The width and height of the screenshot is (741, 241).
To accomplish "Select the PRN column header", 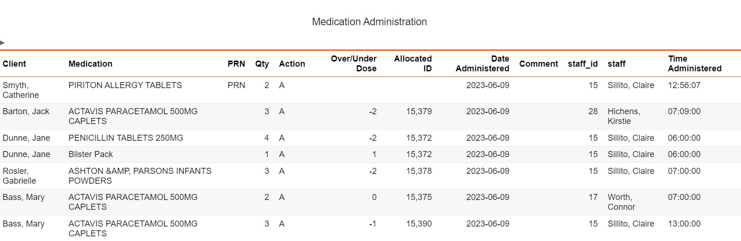I will [236, 64].
